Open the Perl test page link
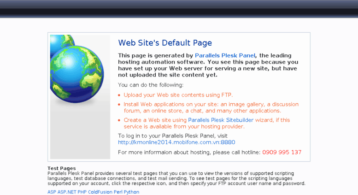The width and height of the screenshot is (358, 195). pos(118,192)
